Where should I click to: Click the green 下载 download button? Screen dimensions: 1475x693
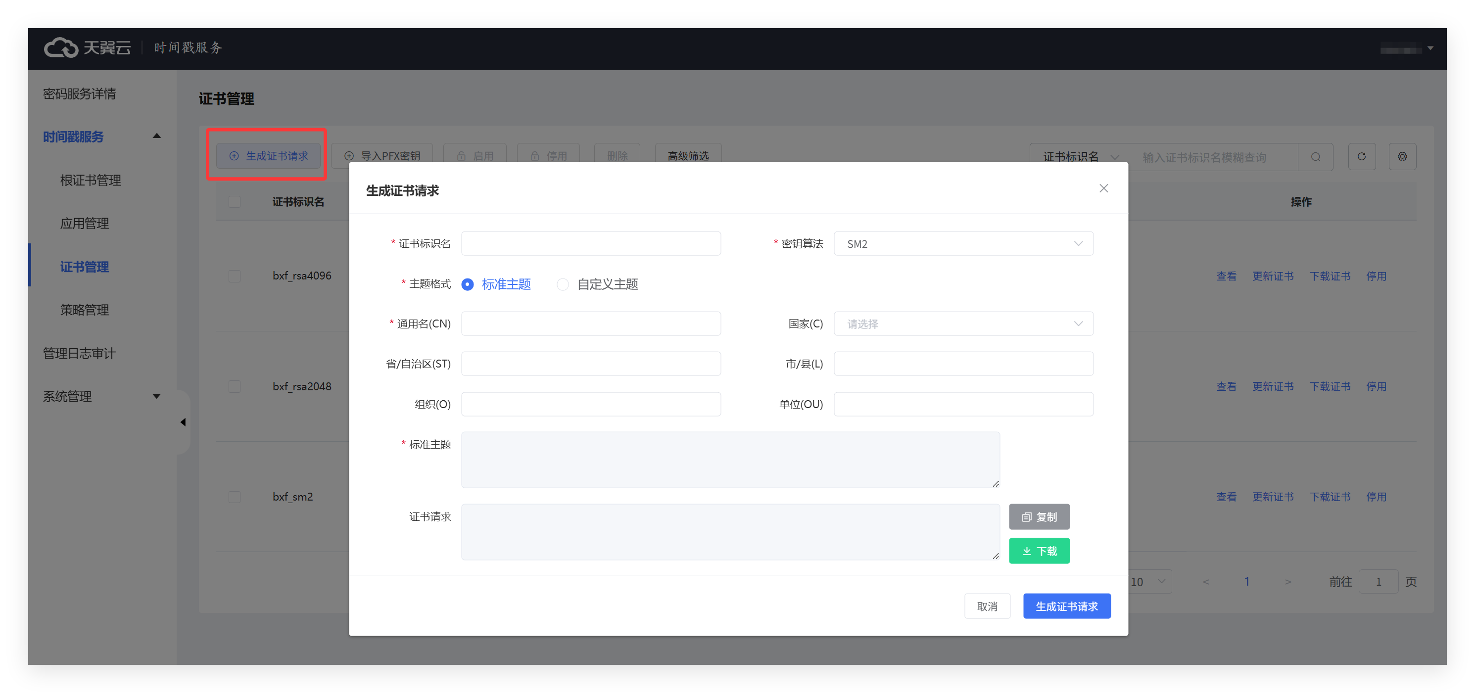pos(1039,551)
